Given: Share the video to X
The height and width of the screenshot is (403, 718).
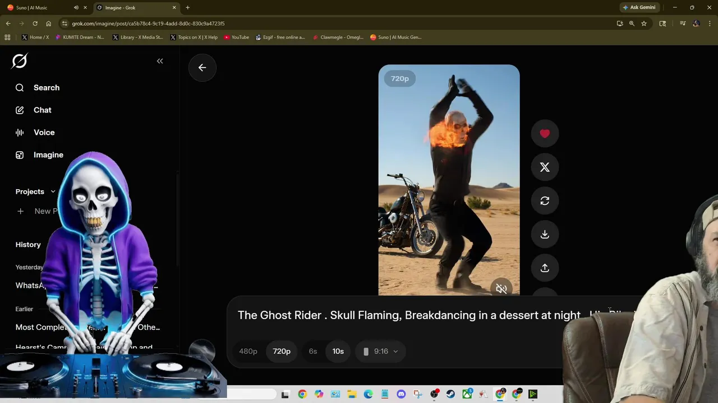Looking at the screenshot, I should (545, 167).
